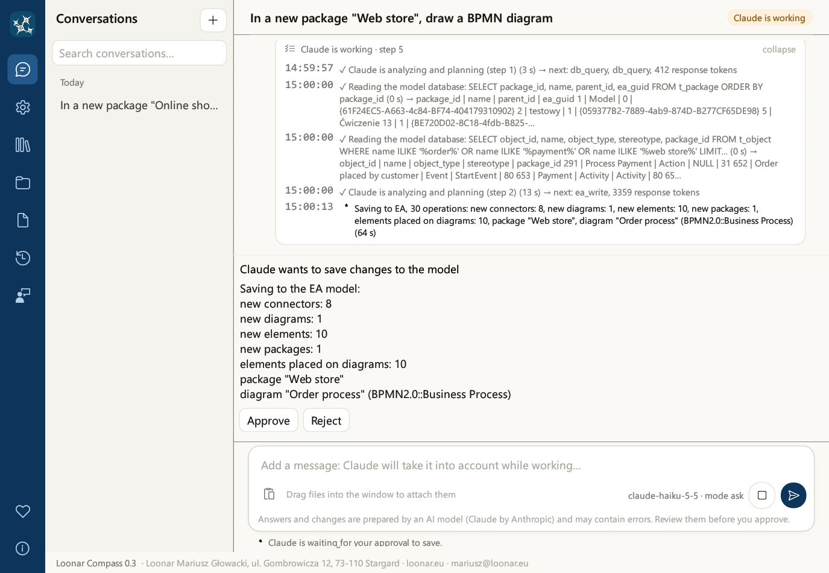Select the "In a new package Online sho..." conversation

139,106
